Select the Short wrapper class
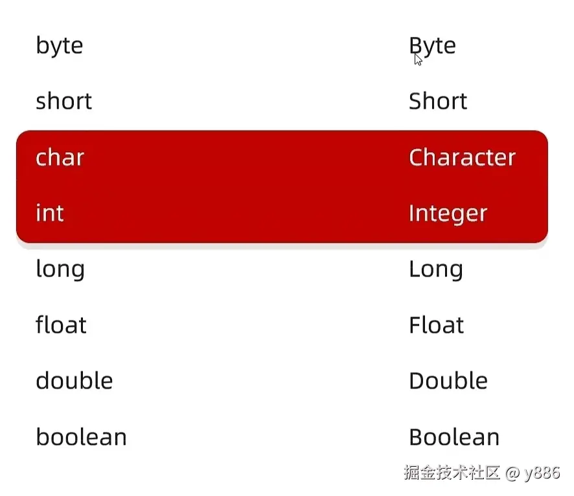 point(438,100)
